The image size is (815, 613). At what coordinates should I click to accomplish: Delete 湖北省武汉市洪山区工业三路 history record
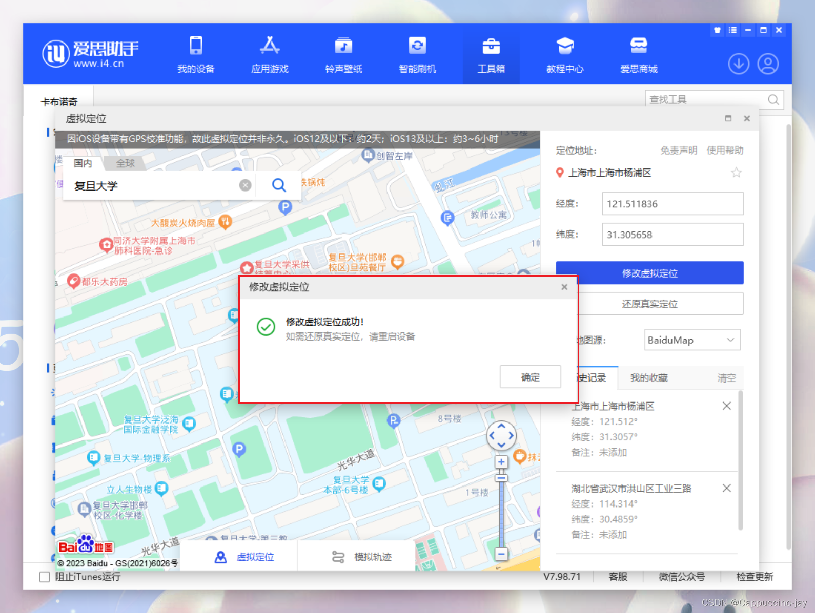[x=726, y=488]
